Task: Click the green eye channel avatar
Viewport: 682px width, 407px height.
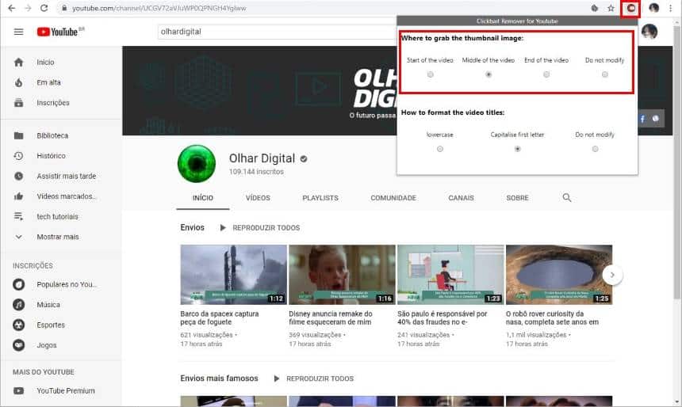Action: 197,164
